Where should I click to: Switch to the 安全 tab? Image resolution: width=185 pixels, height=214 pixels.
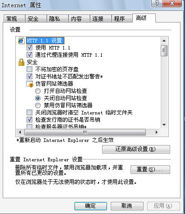pyautogui.click(x=36, y=19)
